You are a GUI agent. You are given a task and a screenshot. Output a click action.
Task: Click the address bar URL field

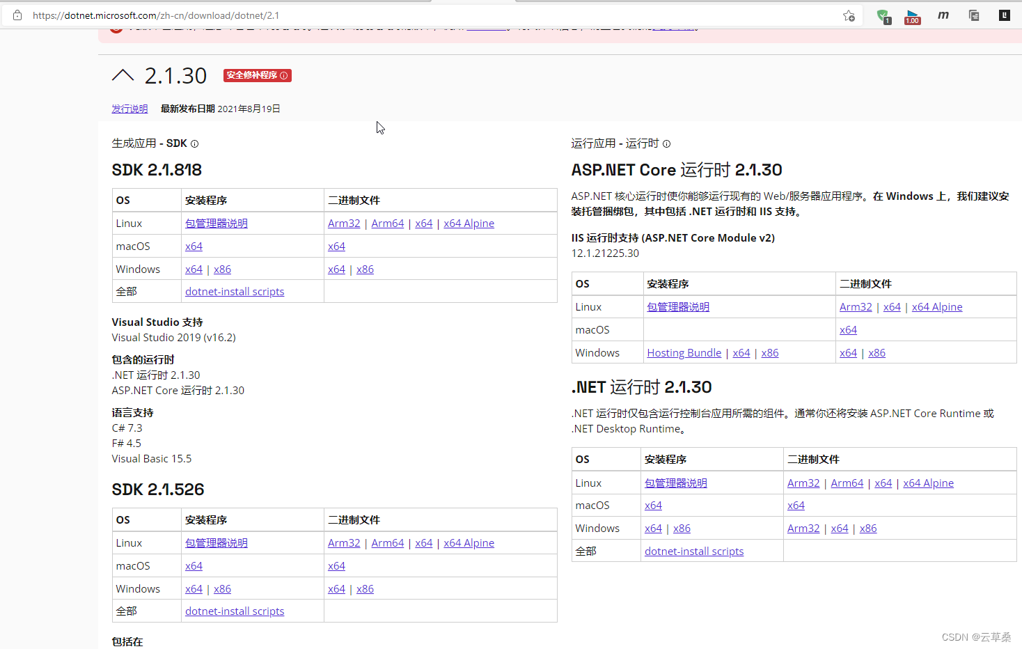point(432,15)
